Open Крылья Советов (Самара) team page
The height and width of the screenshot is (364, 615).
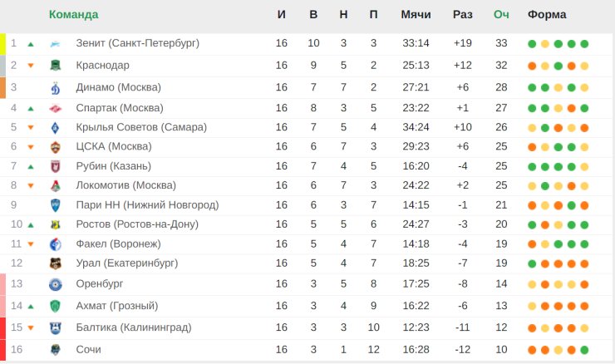click(141, 127)
